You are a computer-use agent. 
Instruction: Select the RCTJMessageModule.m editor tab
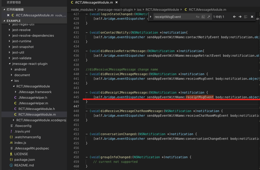pyautogui.click(x=94, y=3)
